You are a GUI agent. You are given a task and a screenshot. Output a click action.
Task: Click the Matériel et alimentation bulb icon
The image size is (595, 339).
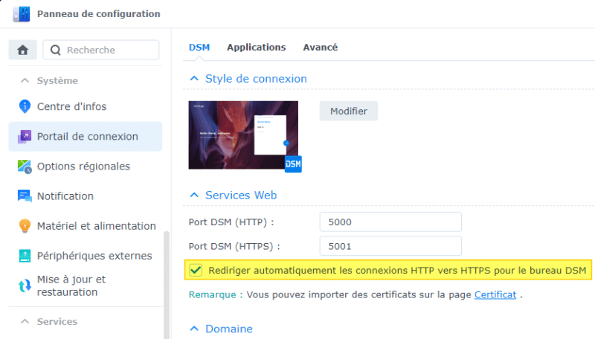click(x=25, y=226)
